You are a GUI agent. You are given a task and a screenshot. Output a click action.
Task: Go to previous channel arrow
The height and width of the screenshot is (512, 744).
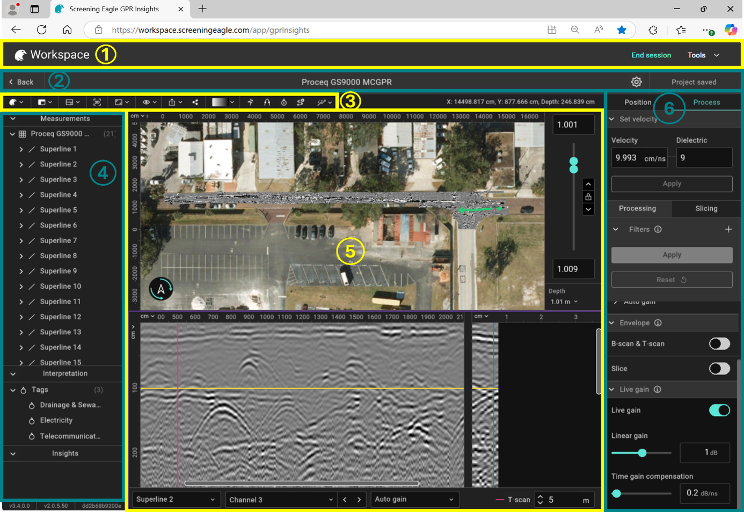pos(345,500)
